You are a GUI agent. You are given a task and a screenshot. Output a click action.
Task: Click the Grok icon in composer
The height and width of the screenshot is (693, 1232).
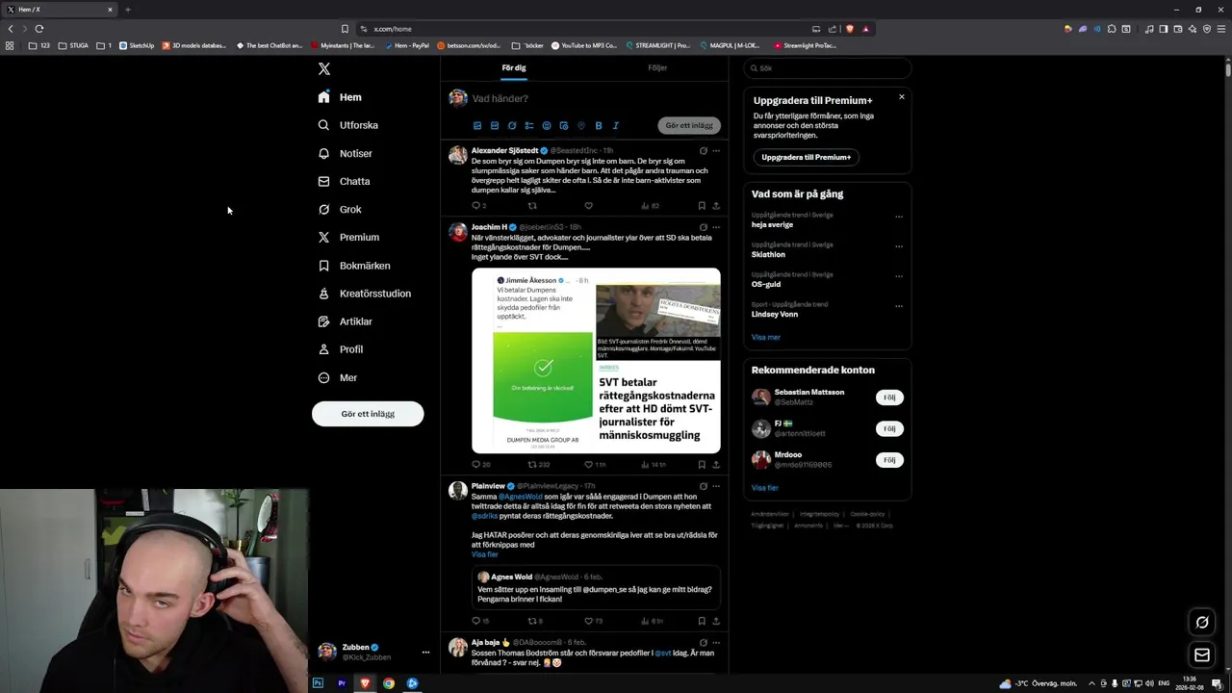pos(512,125)
